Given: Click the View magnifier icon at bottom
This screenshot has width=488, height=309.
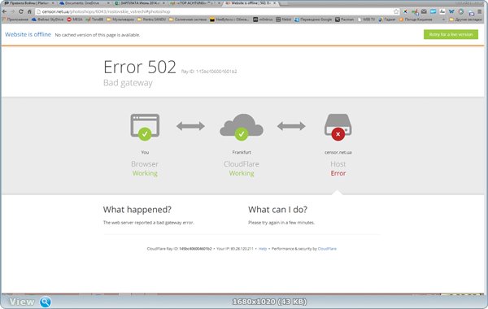Looking at the screenshot, I should point(46,302).
